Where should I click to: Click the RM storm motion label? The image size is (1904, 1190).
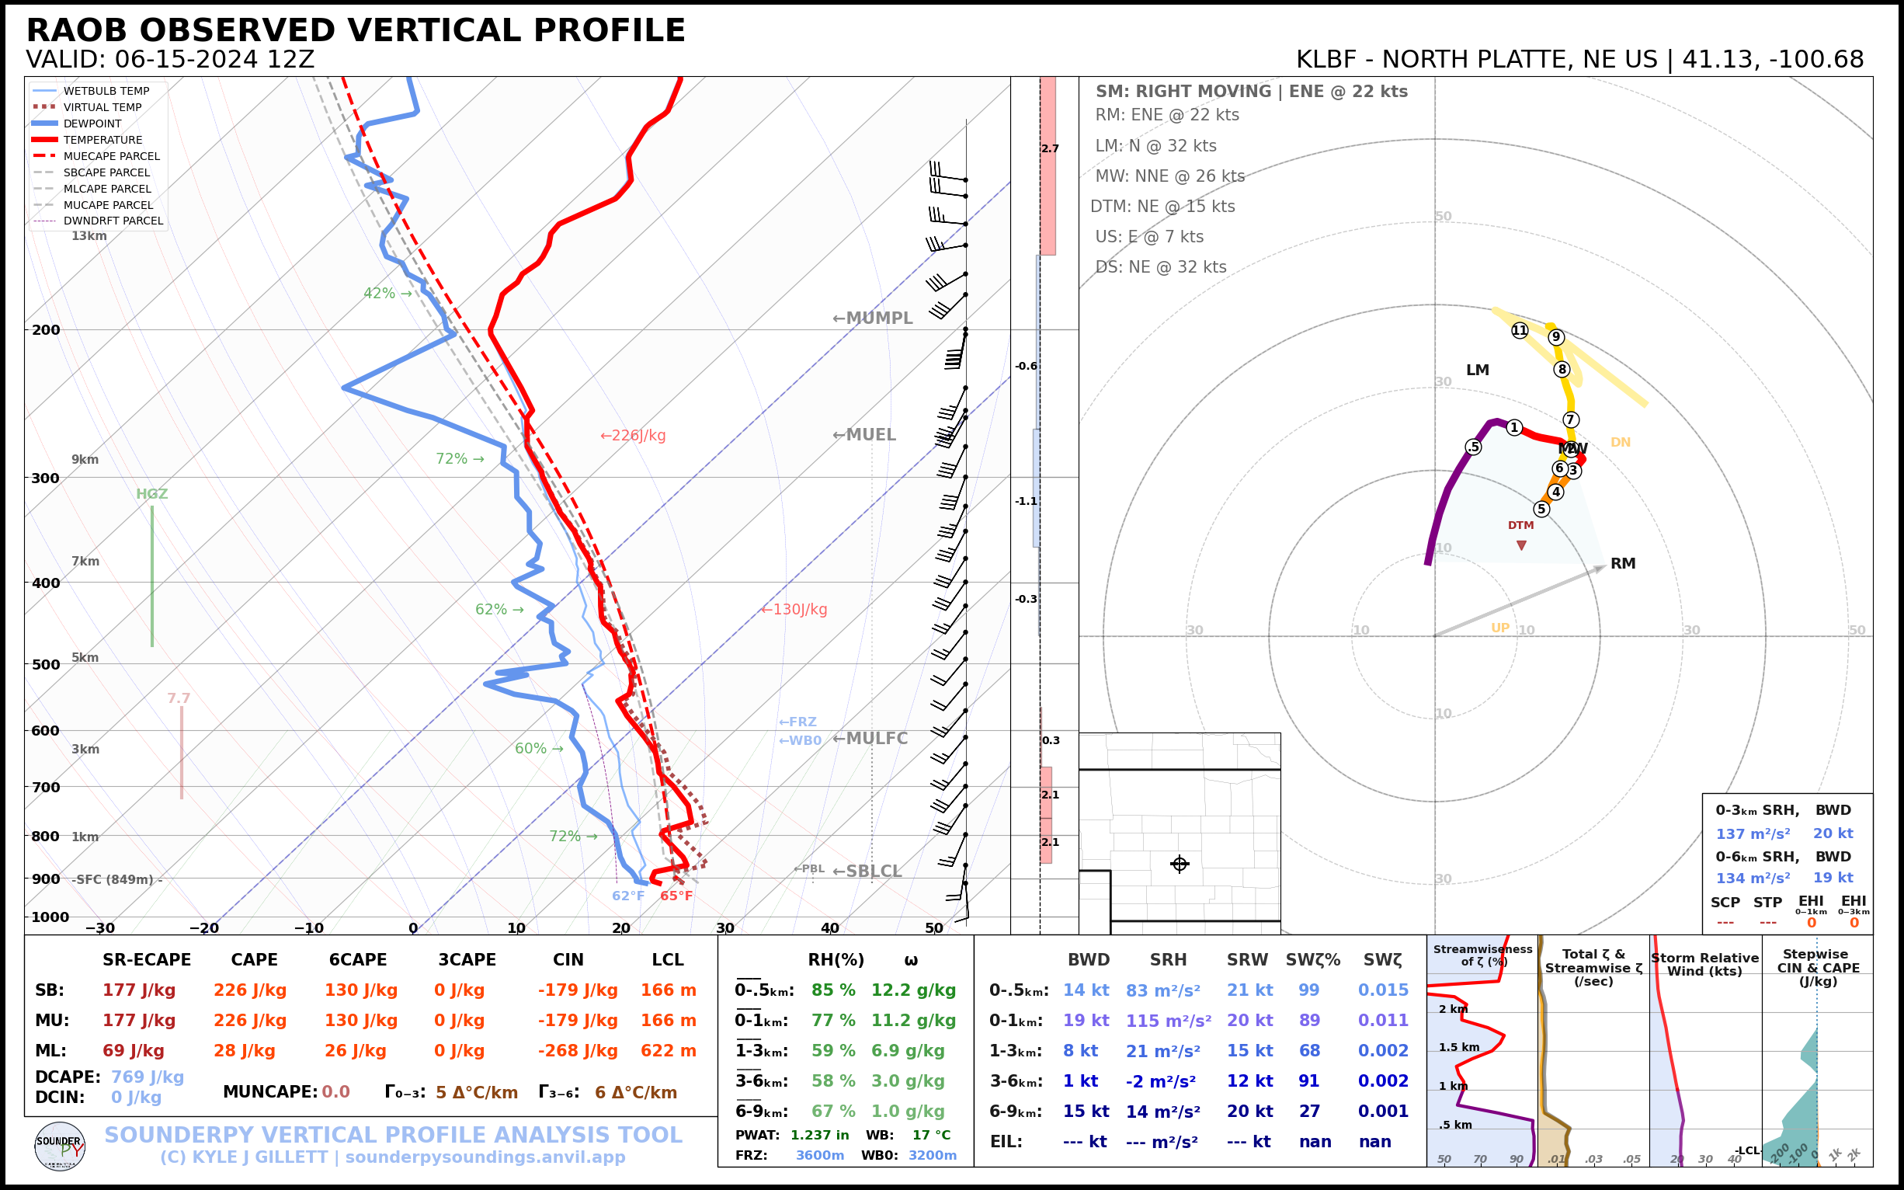pos(1622,563)
